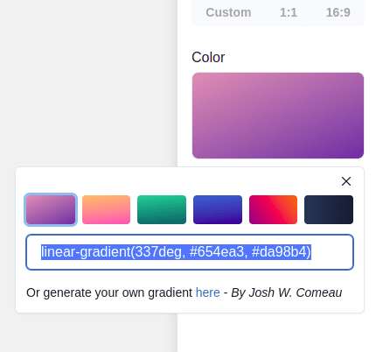Apply the green teal gradient preset

click(x=162, y=209)
